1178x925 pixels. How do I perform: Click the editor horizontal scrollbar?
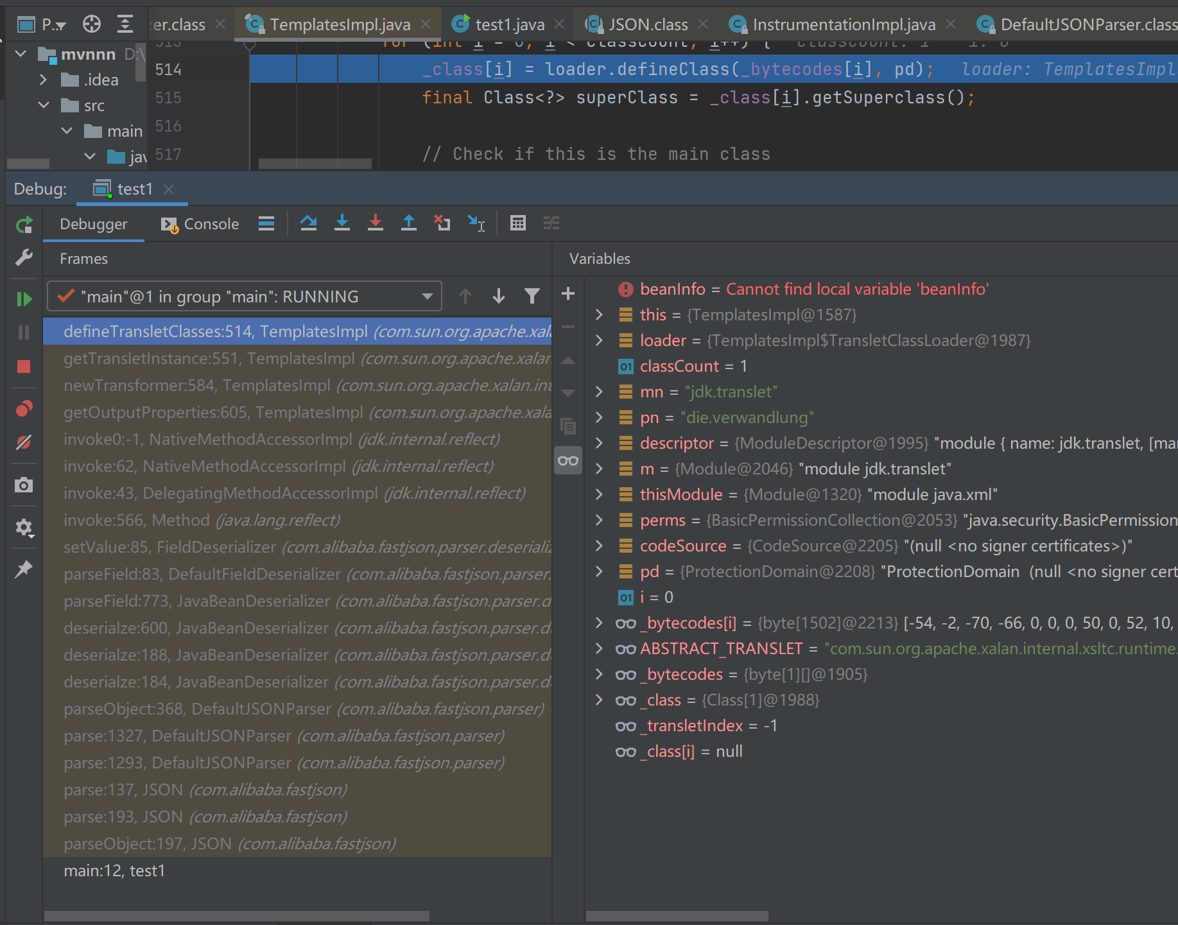(x=315, y=164)
